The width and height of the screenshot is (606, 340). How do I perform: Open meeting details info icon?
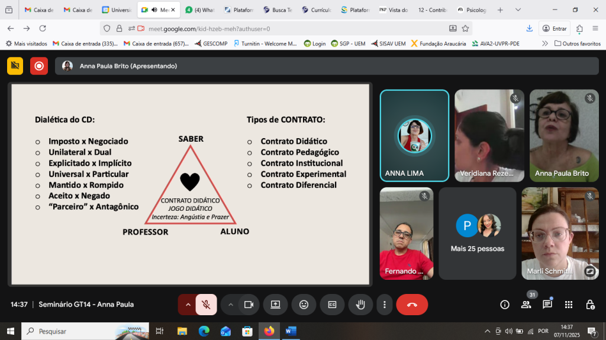pos(504,305)
